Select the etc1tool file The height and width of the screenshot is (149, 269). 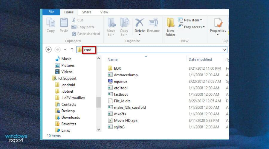118,88
